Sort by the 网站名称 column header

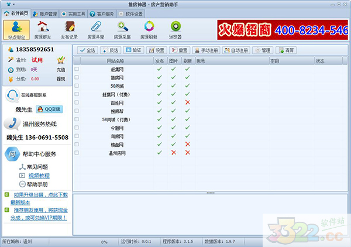(116, 61)
